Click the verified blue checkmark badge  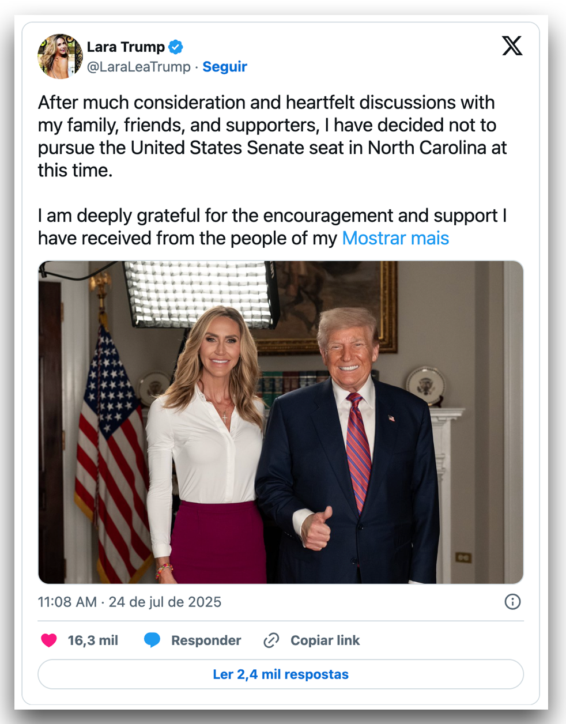[176, 47]
